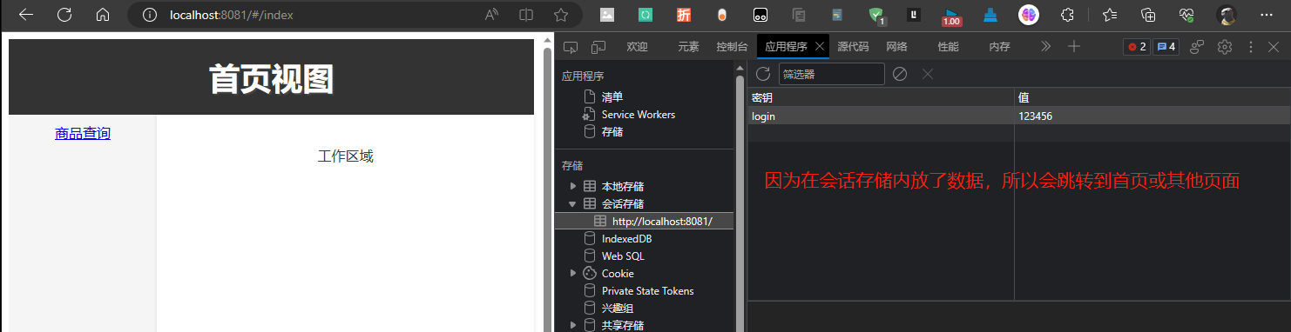This screenshot has height=332, width=1291.
Task: Open the browser home page
Action: 103,15
